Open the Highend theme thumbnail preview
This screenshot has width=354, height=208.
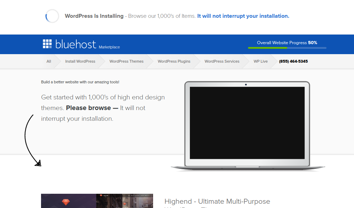[x=97, y=201]
